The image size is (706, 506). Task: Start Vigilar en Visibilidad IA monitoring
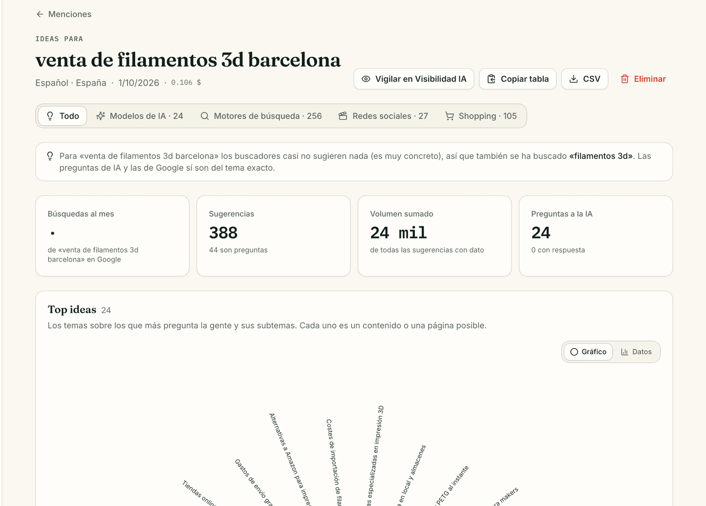[x=413, y=79]
